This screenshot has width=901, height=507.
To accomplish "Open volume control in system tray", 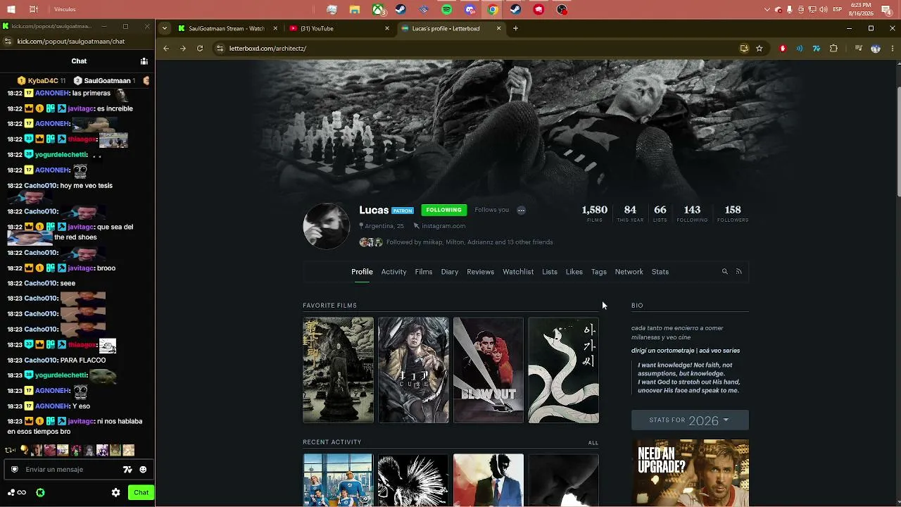I will [823, 10].
